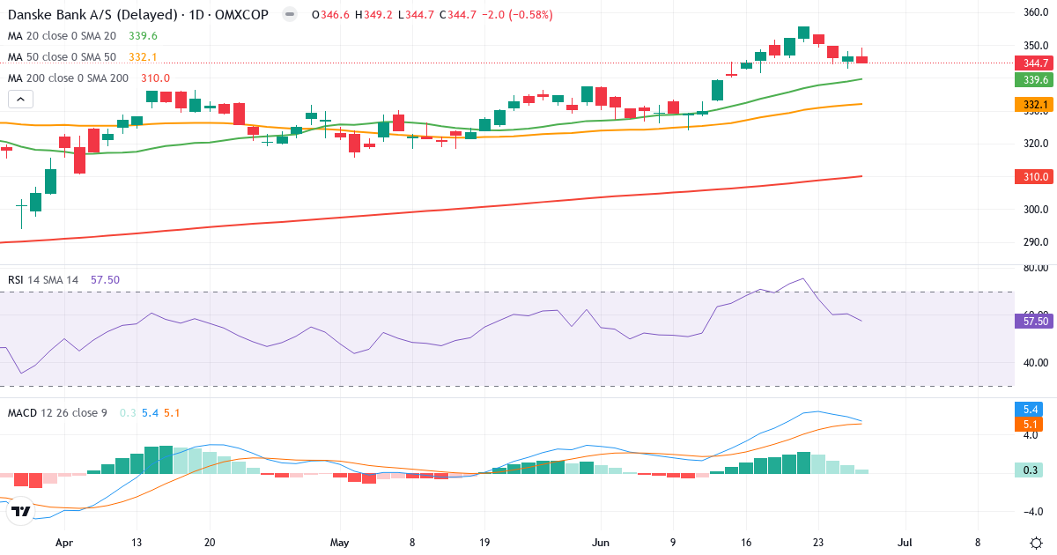Collapse the indicator legend chevron
Screen dimensions: 1057x555
point(21,99)
